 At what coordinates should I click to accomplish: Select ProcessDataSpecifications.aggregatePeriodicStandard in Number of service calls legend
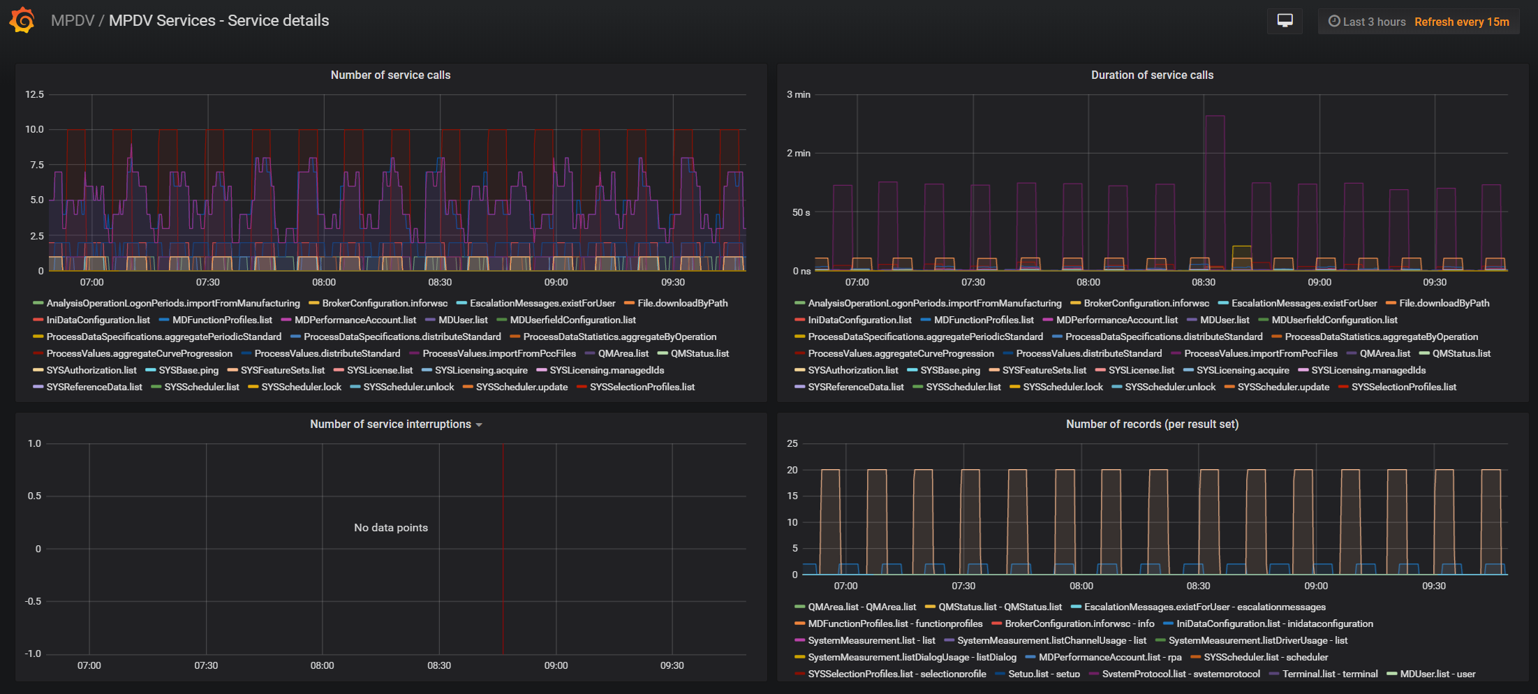pyautogui.click(x=164, y=337)
